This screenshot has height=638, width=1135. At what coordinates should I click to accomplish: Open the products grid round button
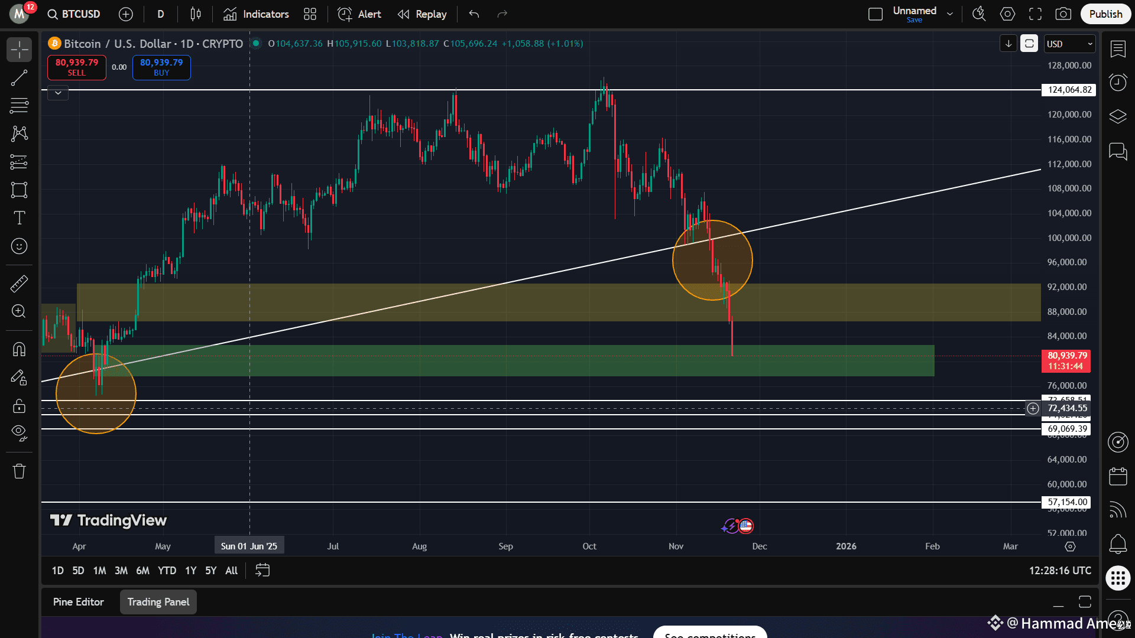pos(1118,578)
